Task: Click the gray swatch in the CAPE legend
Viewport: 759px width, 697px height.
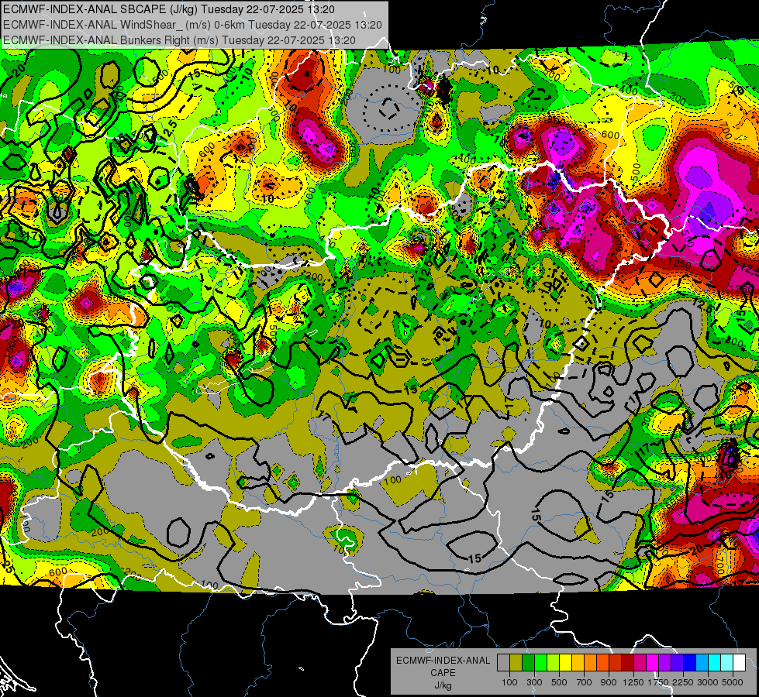Action: pos(503,662)
